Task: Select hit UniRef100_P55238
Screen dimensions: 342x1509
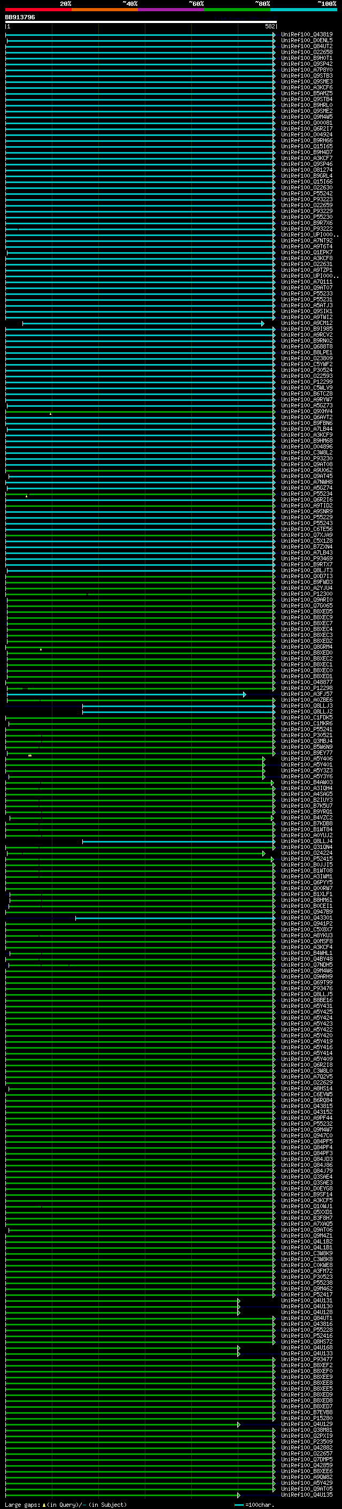Action: (x=307, y=1284)
